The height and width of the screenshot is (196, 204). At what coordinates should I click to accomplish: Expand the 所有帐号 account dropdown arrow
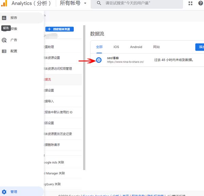(x=85, y=3)
